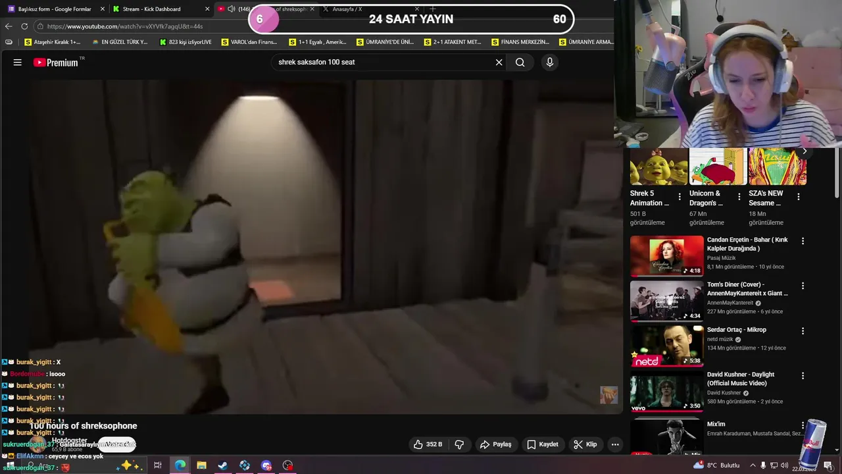This screenshot has width=842, height=474.
Task: Go back with browser back arrow
Action: [x=9, y=26]
